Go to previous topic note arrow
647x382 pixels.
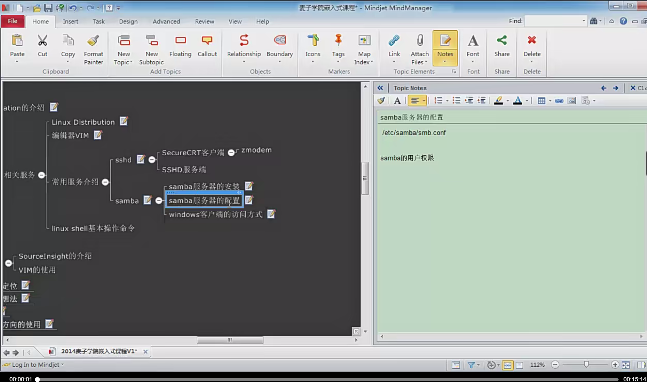pos(603,88)
